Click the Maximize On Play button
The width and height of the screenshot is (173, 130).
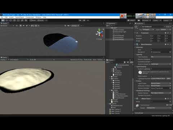[x=76, y=60]
